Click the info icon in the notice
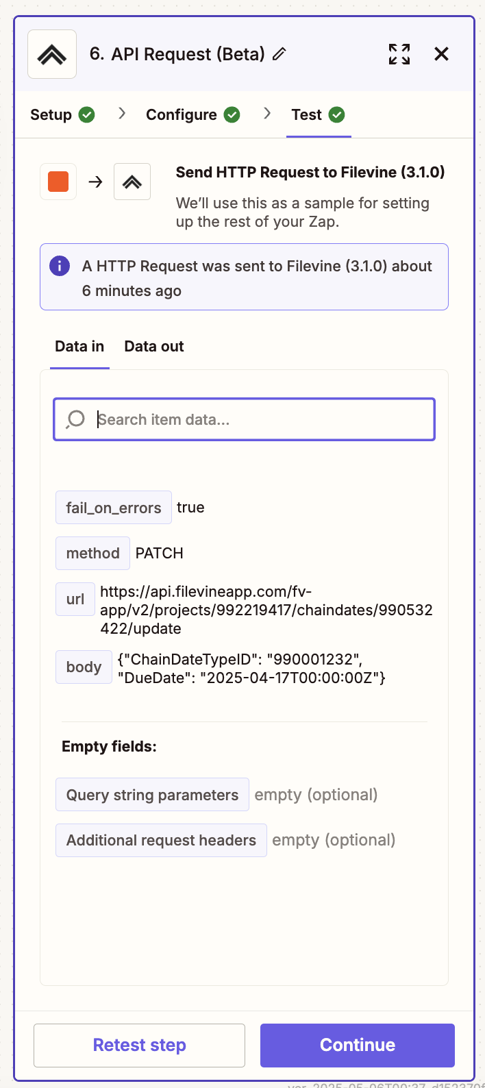 point(60,266)
